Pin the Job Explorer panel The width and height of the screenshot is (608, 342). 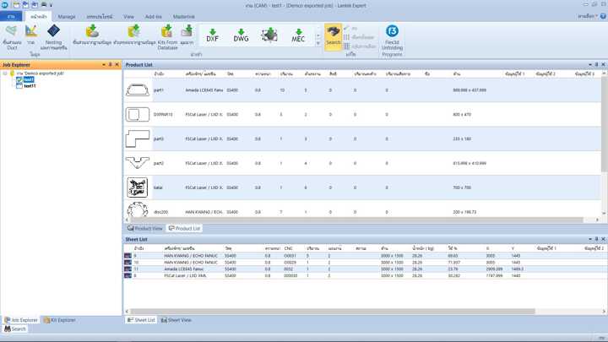(x=110, y=65)
